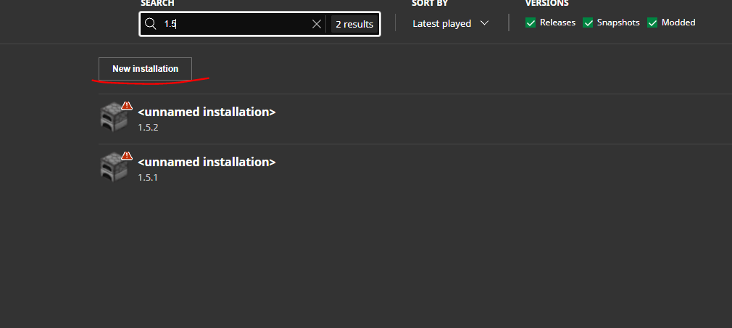This screenshot has width=732, height=328.
Task: Clear the search field with the X icon
Action: click(317, 24)
